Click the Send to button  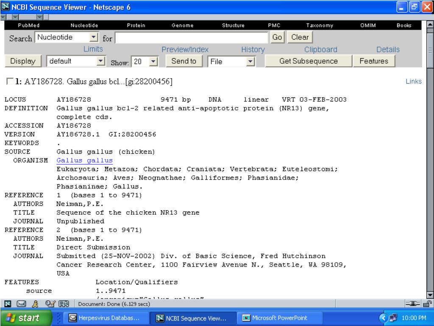point(184,61)
